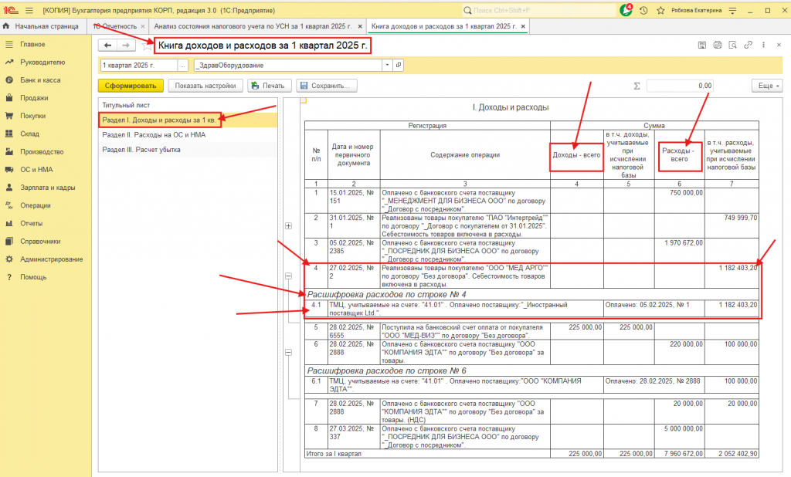Image resolution: width=791 pixels, height=477 pixels.
Task: Click the printer icon in the form header
Action: click(x=717, y=46)
